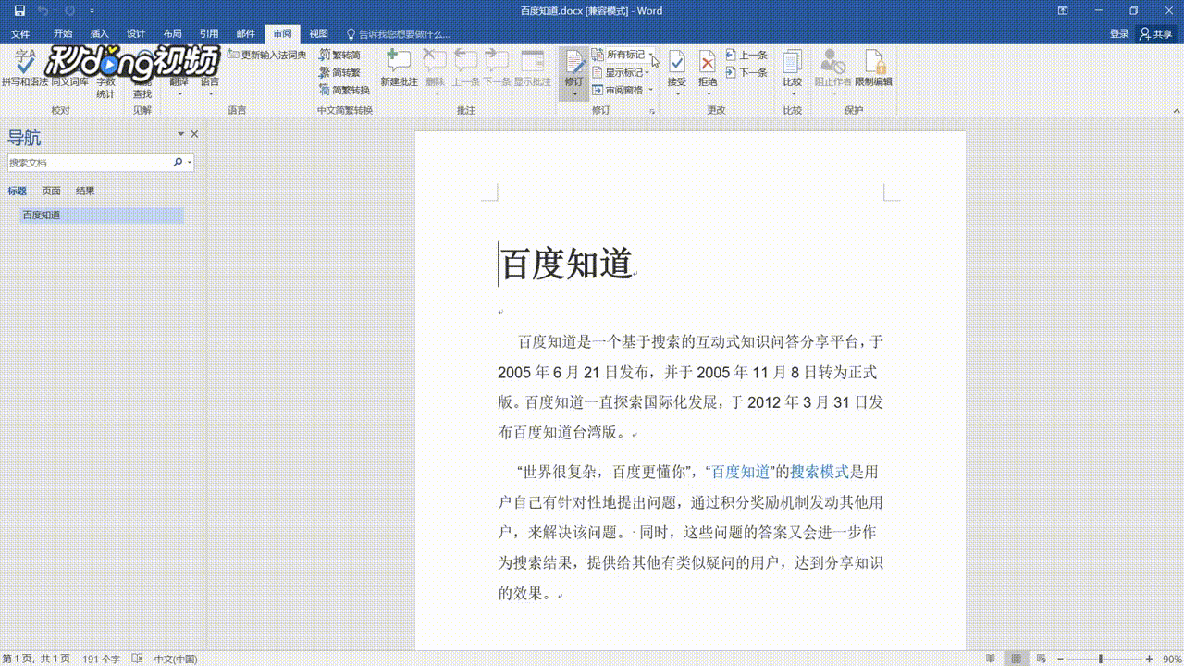Go to next comment 下一条 in 批注 group
This screenshot has width=1184, height=666.
497,69
